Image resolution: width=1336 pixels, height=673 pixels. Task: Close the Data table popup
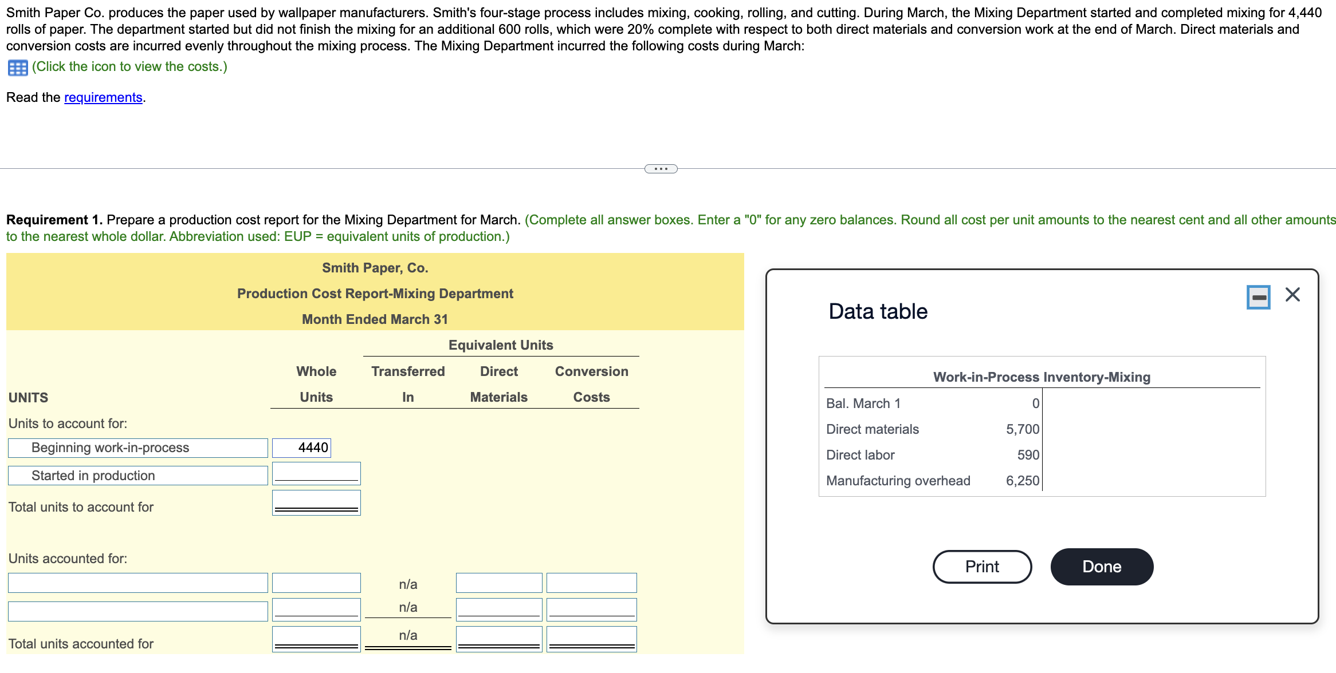(1292, 295)
